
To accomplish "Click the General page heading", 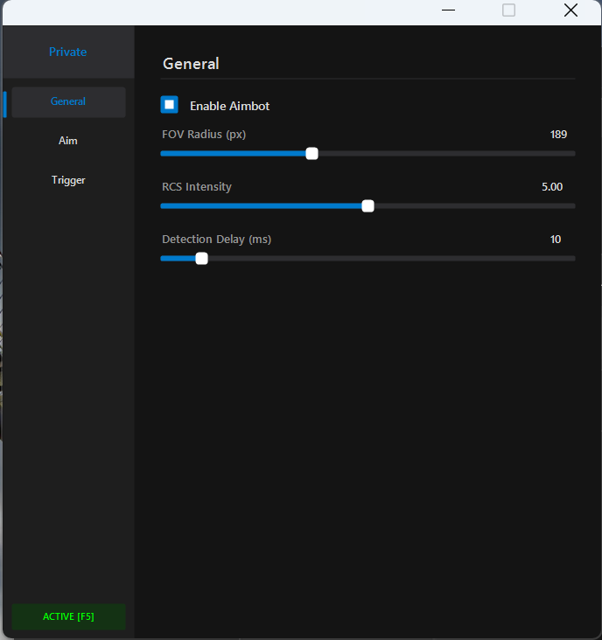I will 191,64.
